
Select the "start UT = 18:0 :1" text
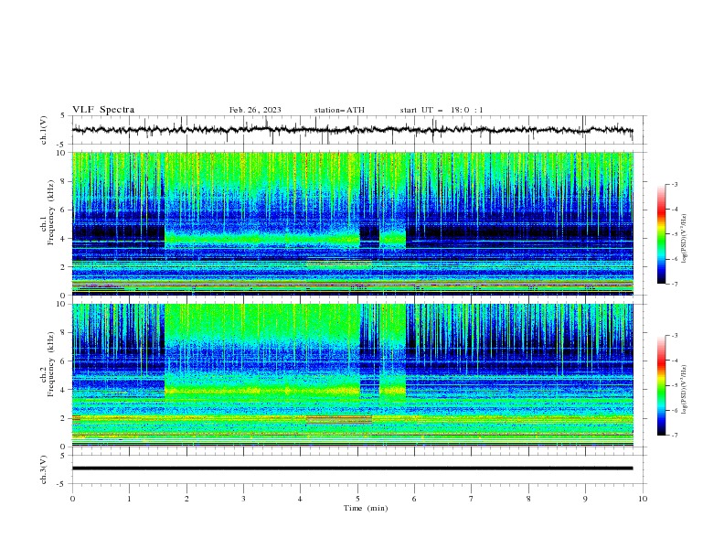[442, 110]
